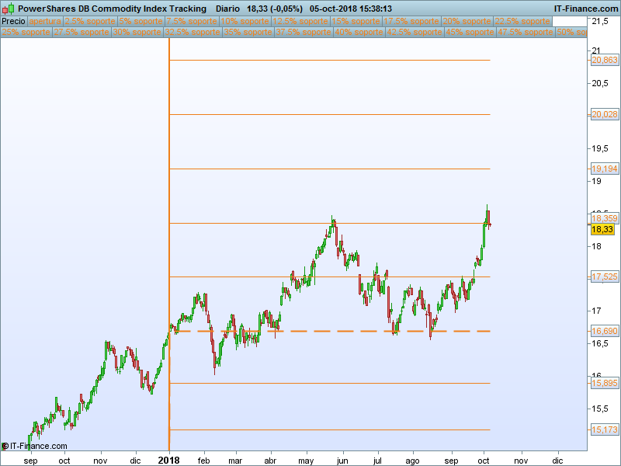Screen dimensions: 621x466
Task: Open the 37.5% soporte label
Action: [303, 32]
